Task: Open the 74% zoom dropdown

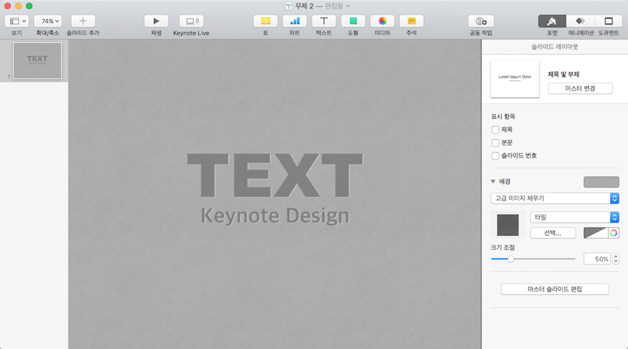Action: click(47, 21)
